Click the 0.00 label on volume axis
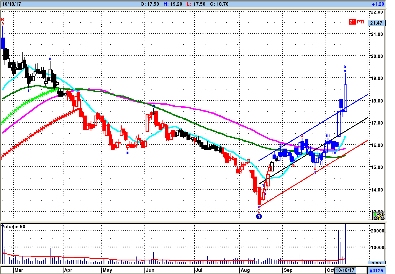395x274 pixels. [x=376, y=263]
